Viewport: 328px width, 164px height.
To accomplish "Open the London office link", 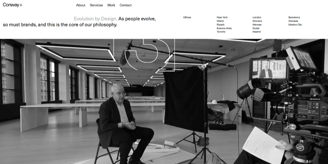I will [257, 17].
